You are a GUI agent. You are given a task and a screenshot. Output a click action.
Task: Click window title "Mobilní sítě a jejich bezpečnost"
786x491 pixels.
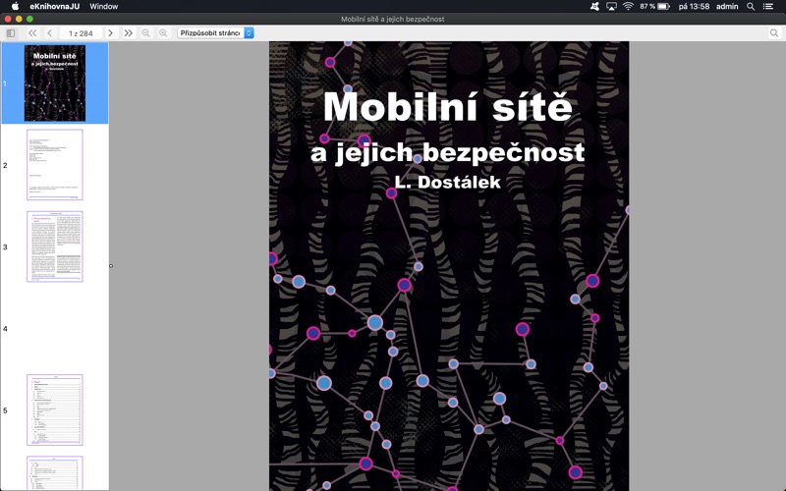(x=392, y=19)
